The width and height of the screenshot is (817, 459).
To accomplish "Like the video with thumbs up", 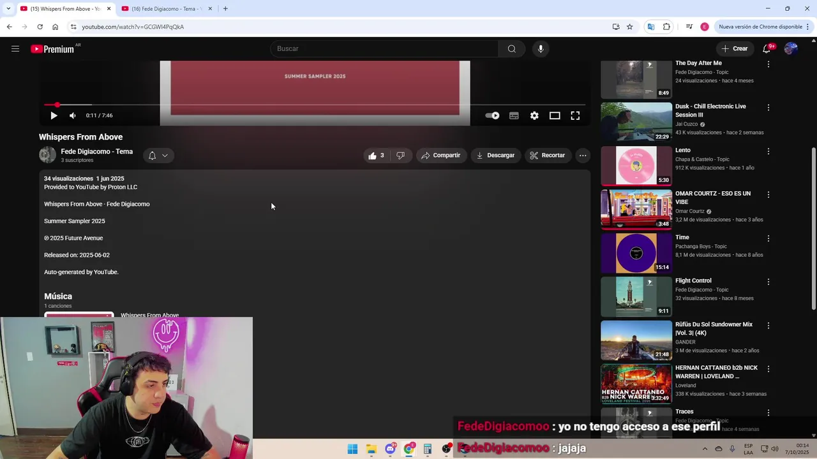I will click(x=376, y=155).
